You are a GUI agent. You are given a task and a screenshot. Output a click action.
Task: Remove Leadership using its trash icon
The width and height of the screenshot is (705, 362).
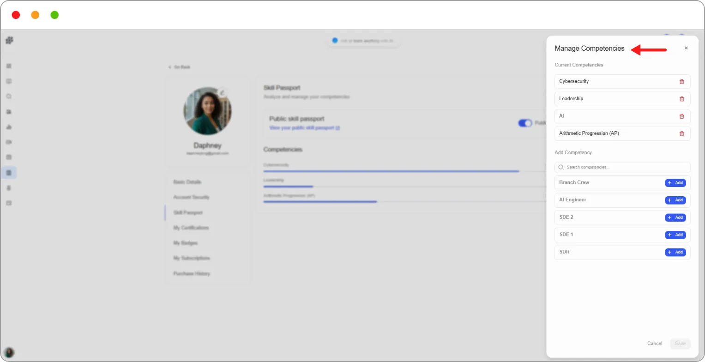point(681,99)
